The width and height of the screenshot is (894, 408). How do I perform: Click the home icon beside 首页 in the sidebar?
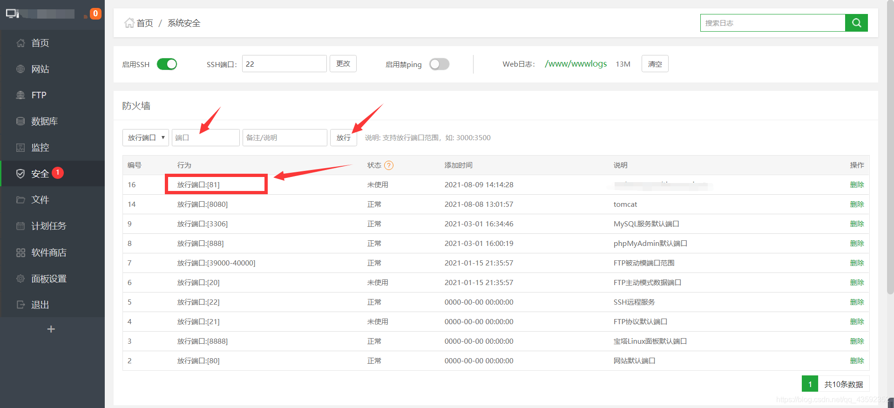(x=20, y=43)
